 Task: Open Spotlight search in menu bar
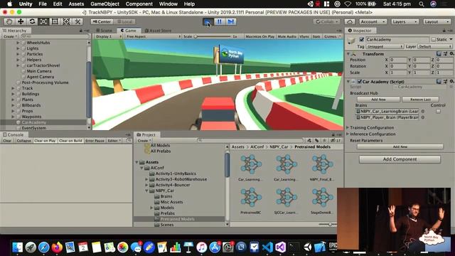click(x=422, y=4)
